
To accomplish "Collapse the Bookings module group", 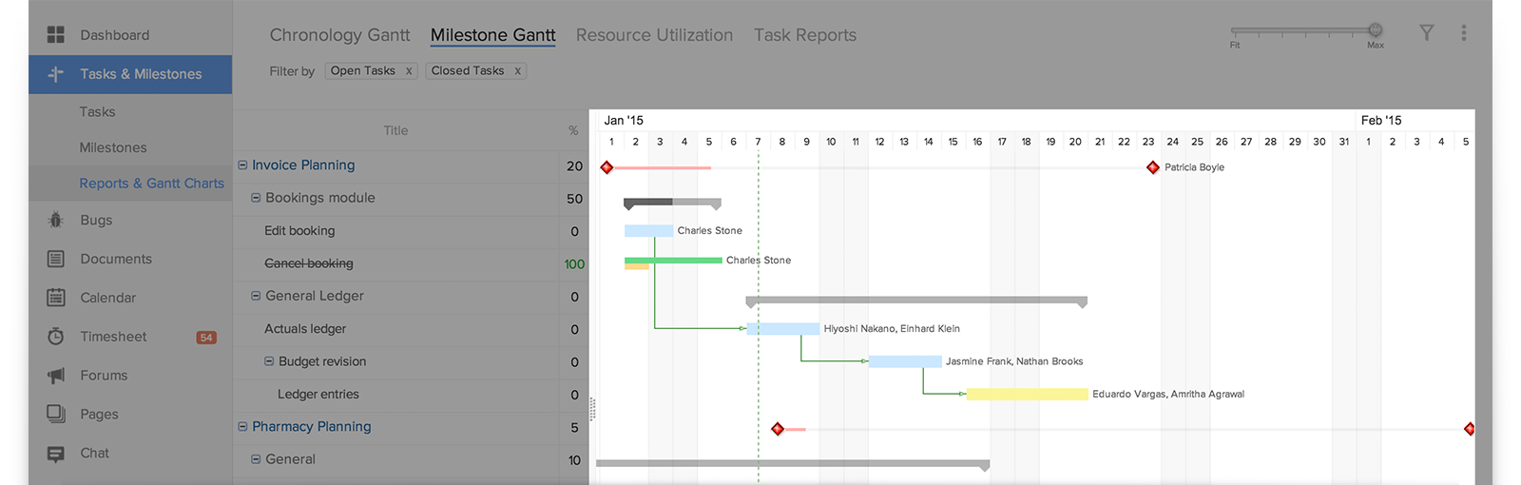I will [256, 198].
